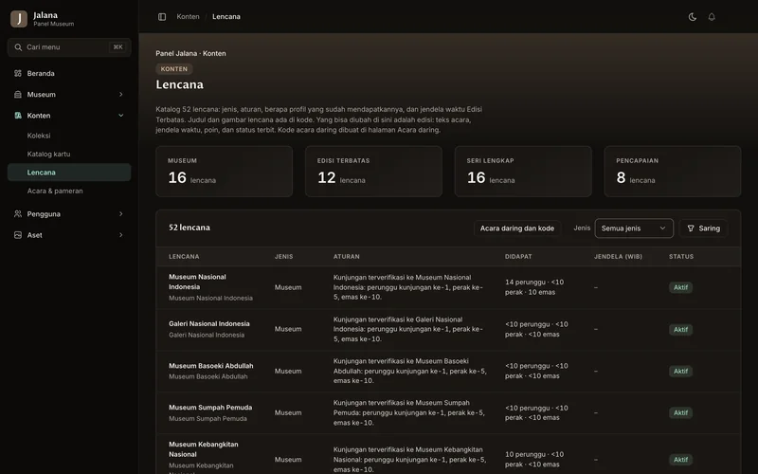Click Aktif status of Museum Sumpah Pemuda
The height and width of the screenshot is (474, 758).
coord(680,412)
